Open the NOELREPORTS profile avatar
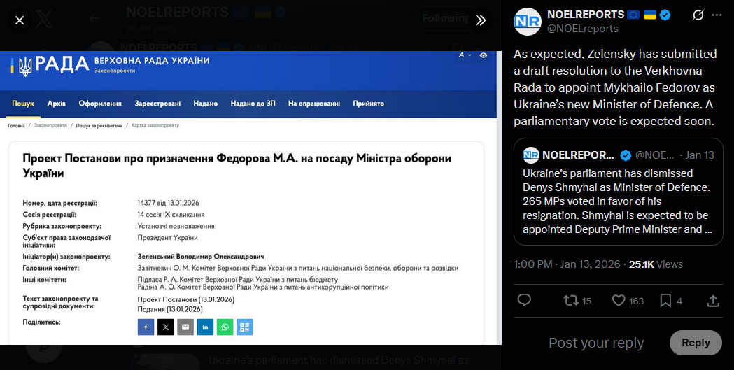 pyautogui.click(x=527, y=22)
